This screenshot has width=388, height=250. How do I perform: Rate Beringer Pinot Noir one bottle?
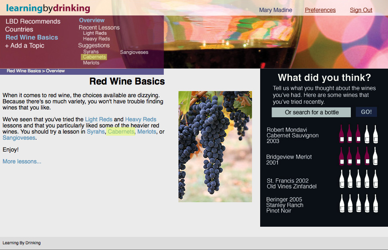pyautogui.click(x=342, y=203)
